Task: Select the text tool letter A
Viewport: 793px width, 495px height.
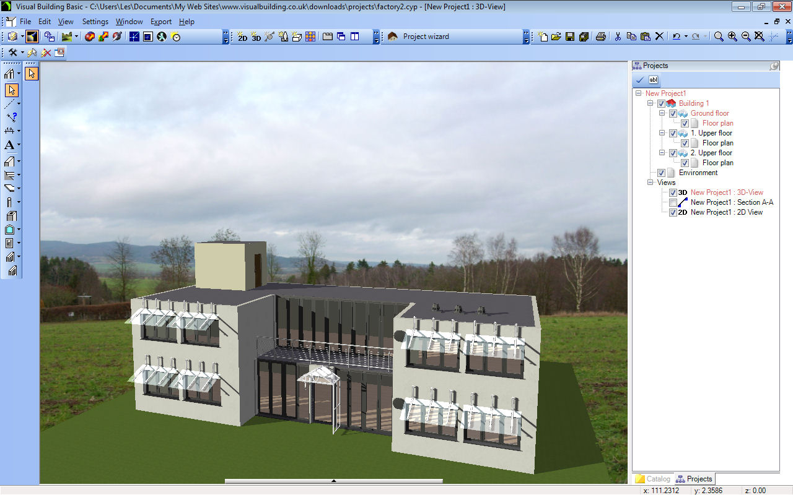Action: tap(9, 145)
